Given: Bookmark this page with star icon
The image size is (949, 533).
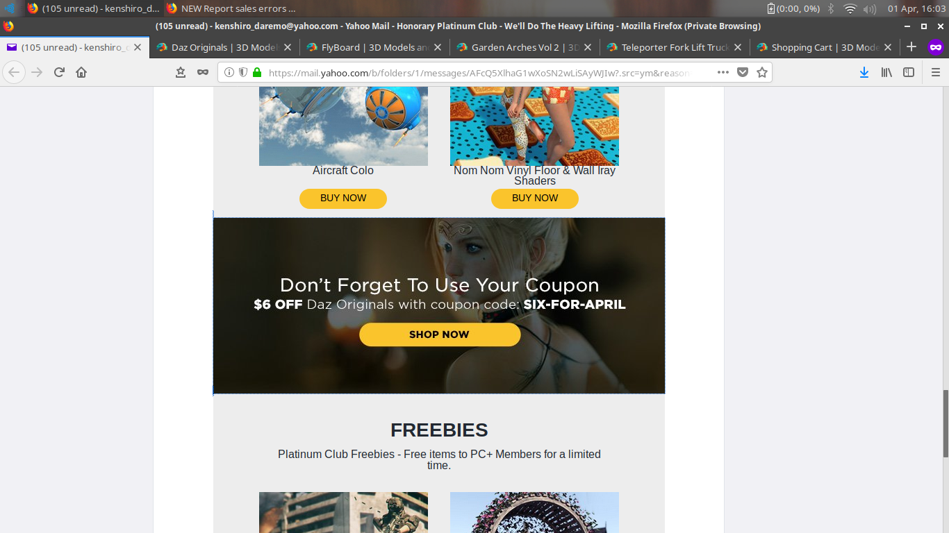Looking at the screenshot, I should (762, 72).
